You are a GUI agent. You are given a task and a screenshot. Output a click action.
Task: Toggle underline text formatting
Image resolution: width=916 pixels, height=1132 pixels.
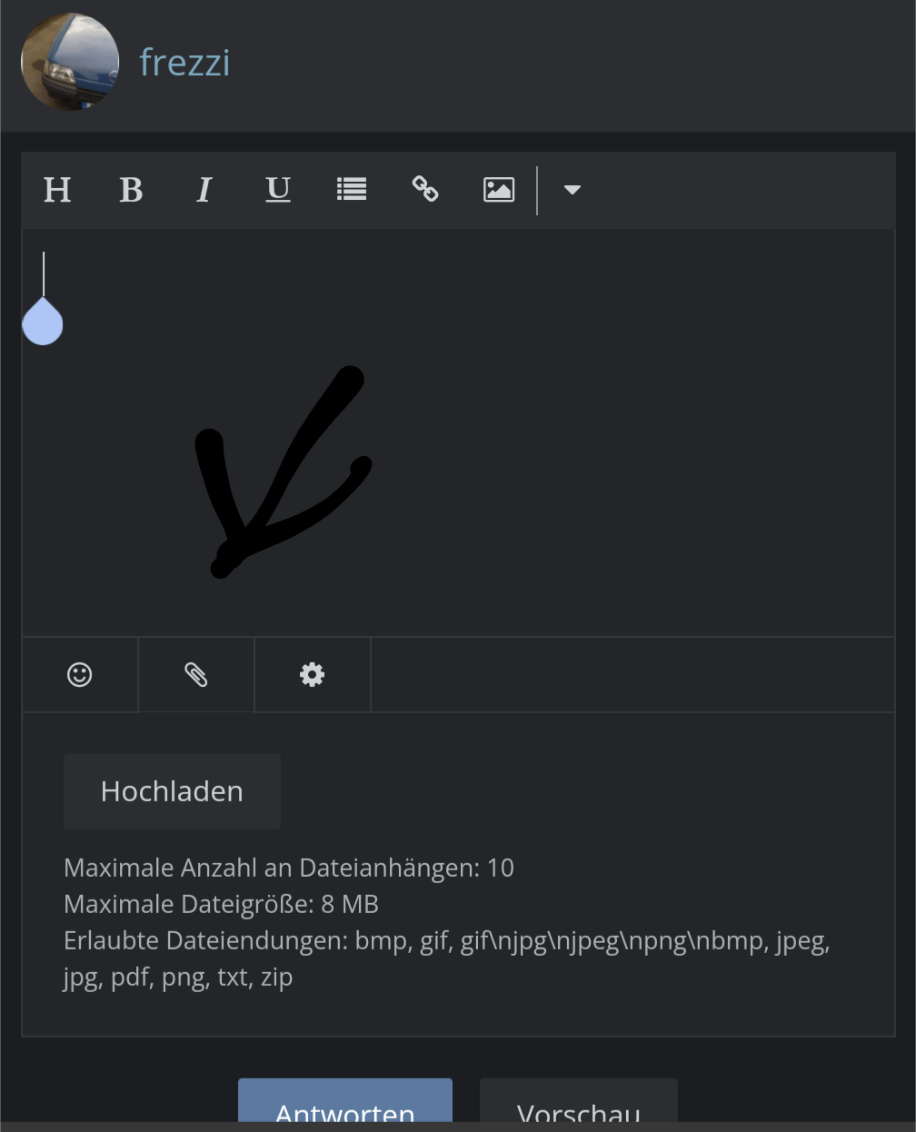pos(278,190)
